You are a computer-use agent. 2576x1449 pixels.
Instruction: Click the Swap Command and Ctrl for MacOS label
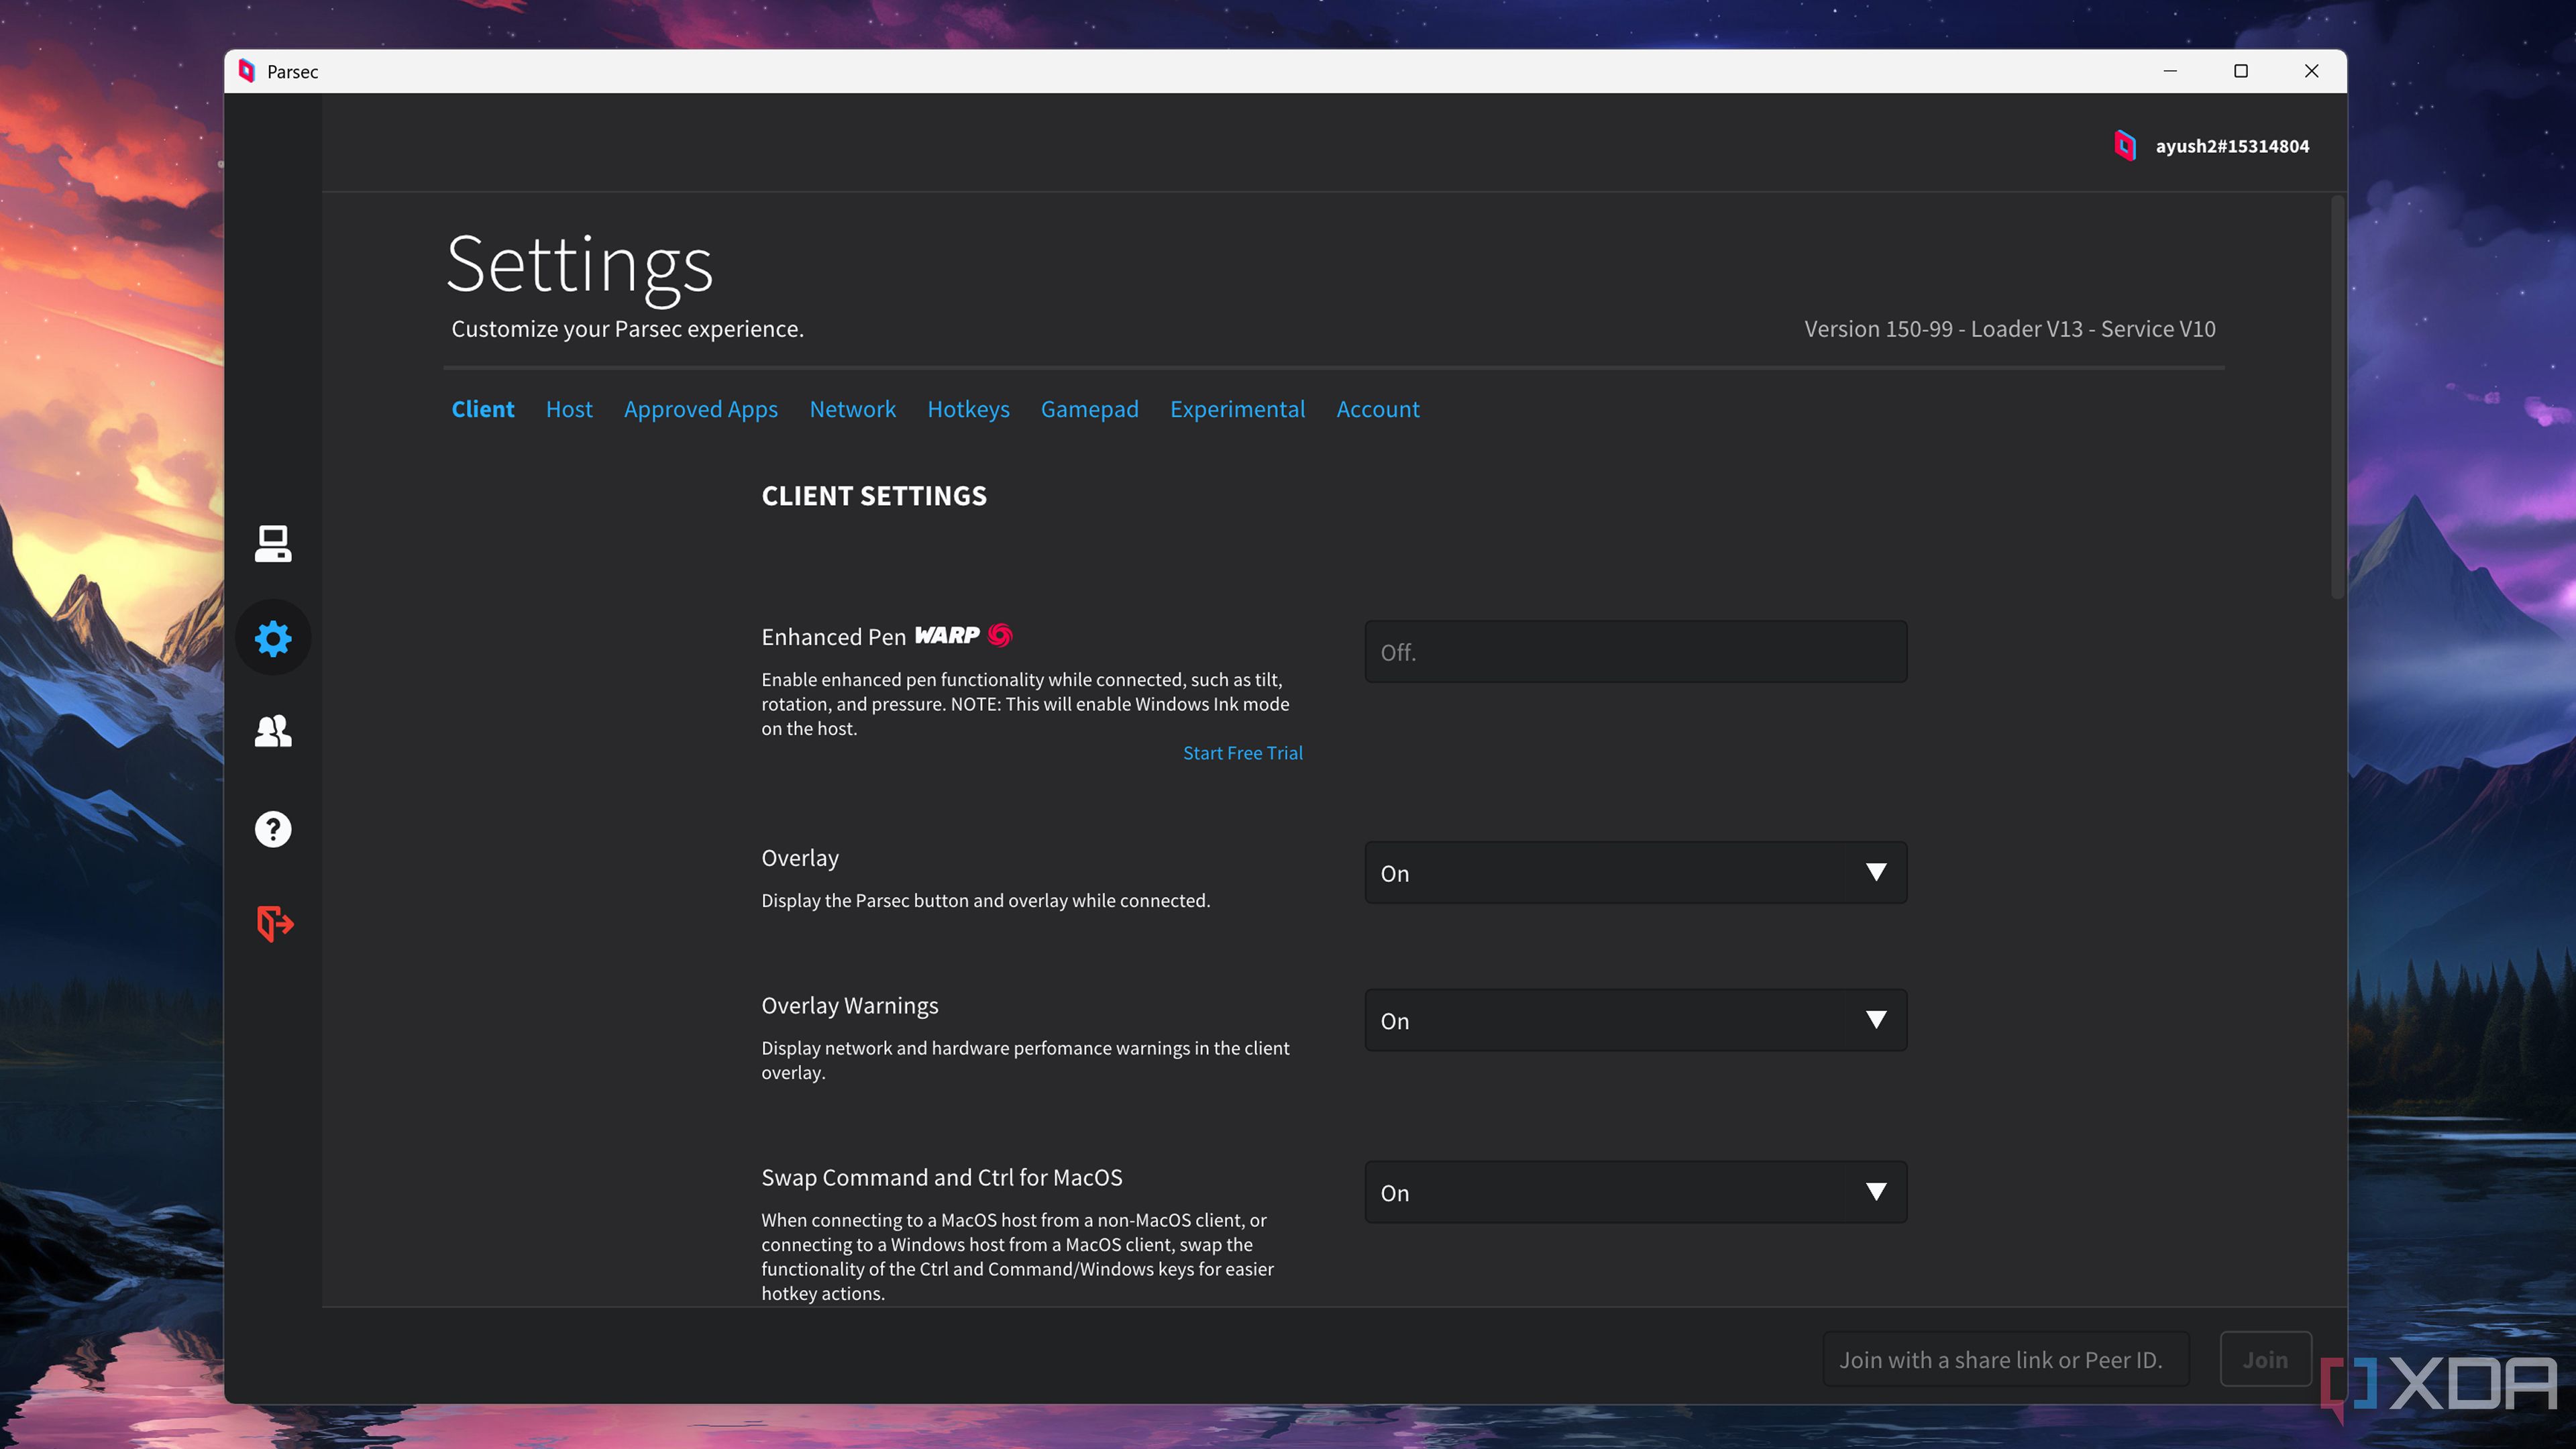pyautogui.click(x=941, y=1177)
